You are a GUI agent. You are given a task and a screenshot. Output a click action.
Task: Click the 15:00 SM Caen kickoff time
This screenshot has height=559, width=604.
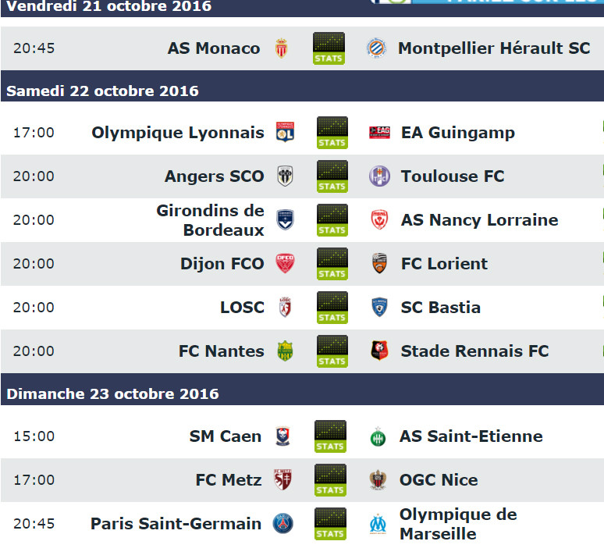point(34,436)
